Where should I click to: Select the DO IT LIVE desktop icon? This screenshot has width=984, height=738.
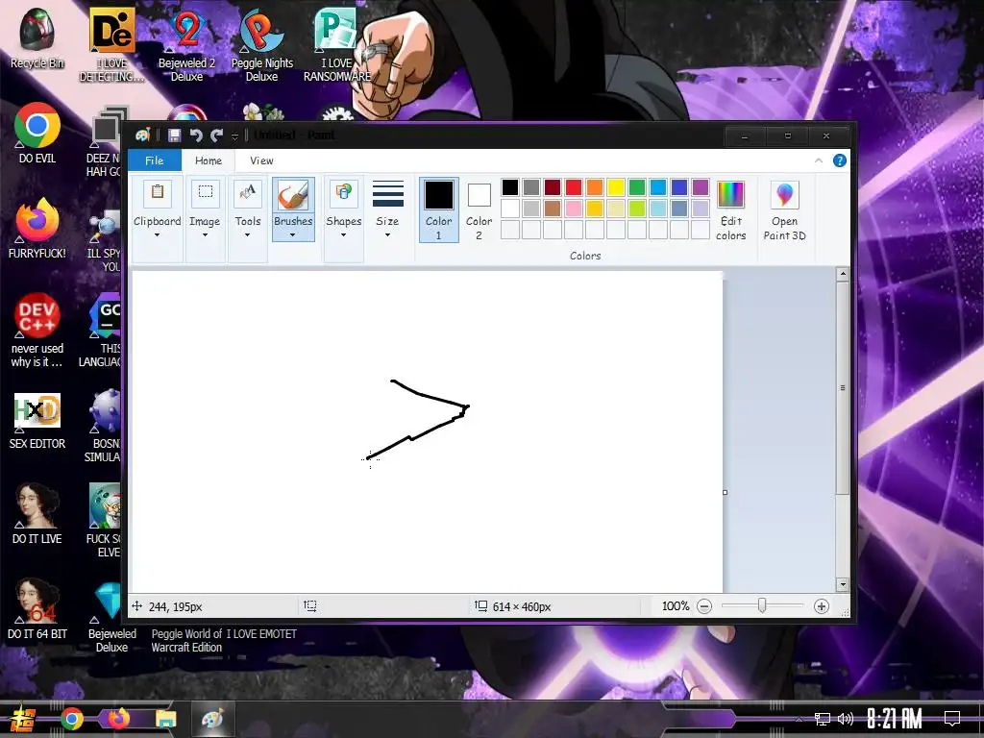(37, 513)
